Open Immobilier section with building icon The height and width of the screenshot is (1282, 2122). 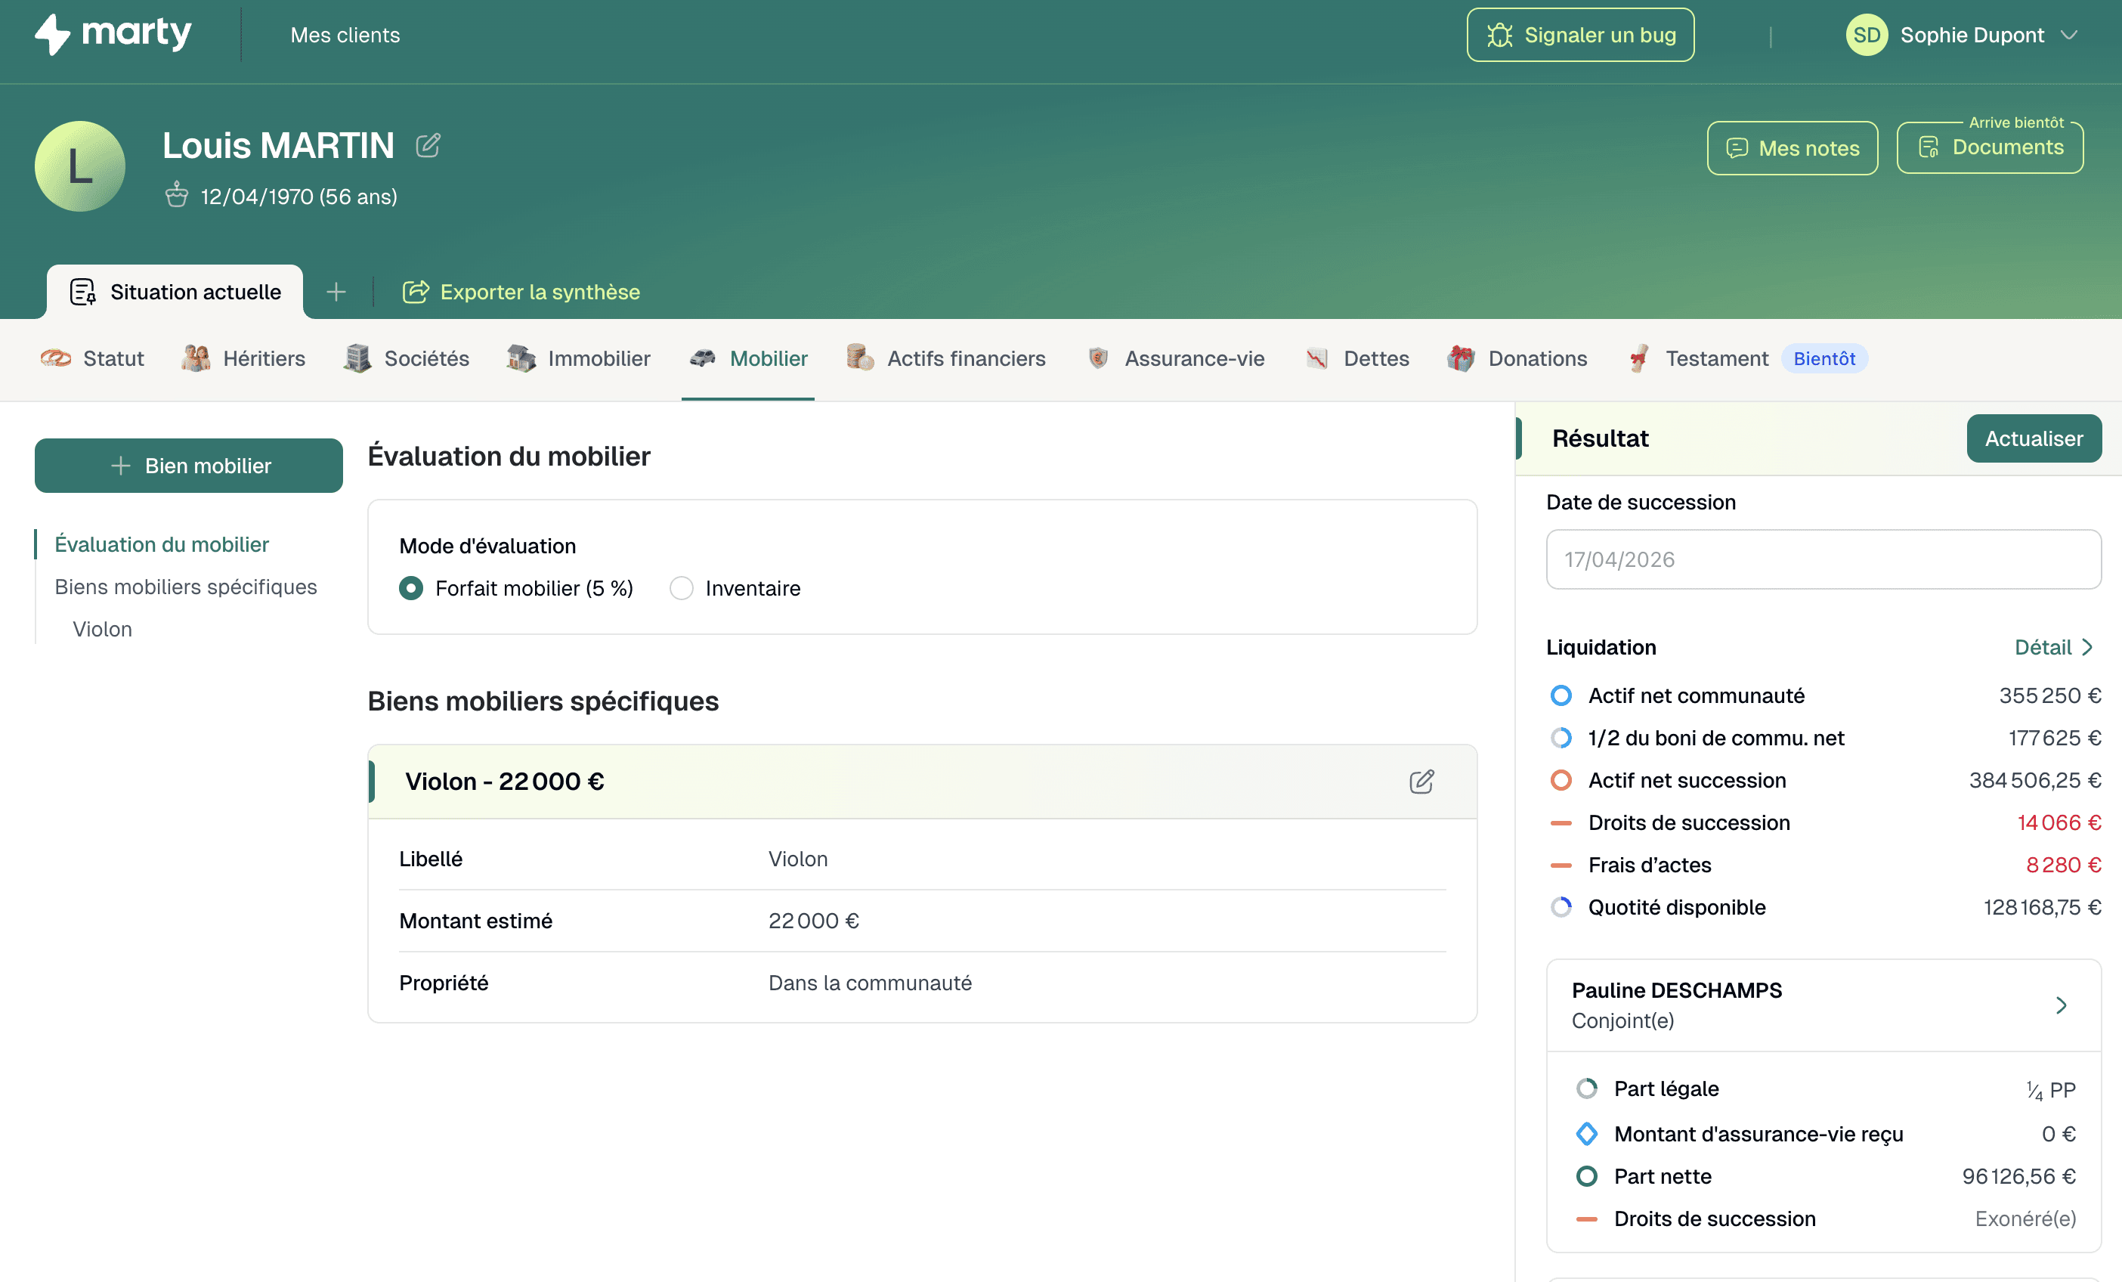click(579, 358)
